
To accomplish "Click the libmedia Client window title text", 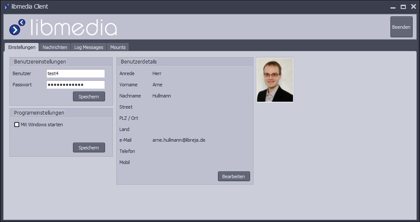I will [x=30, y=7].
